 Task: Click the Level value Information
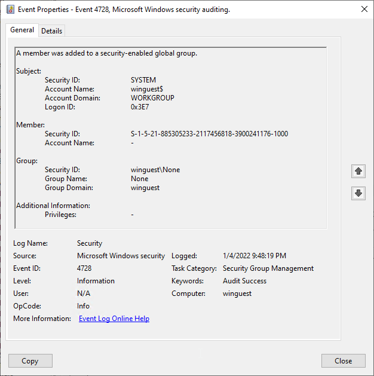click(96, 281)
